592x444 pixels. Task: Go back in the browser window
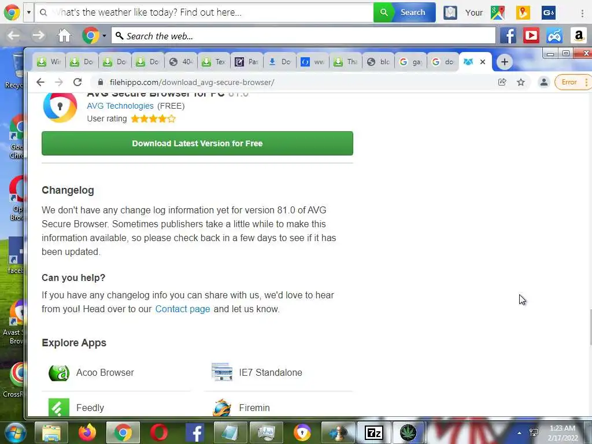coord(40,82)
